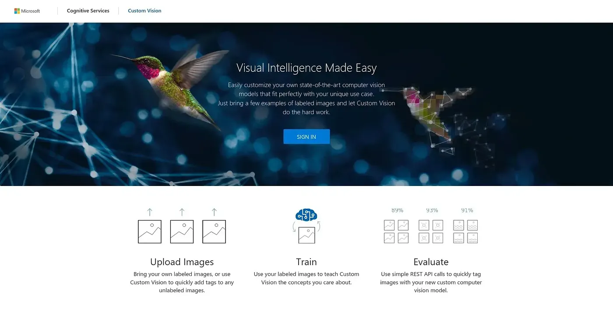Click the 'Visual Intelligence Made Easy' headline
This screenshot has height=319, width=613.
306,68
